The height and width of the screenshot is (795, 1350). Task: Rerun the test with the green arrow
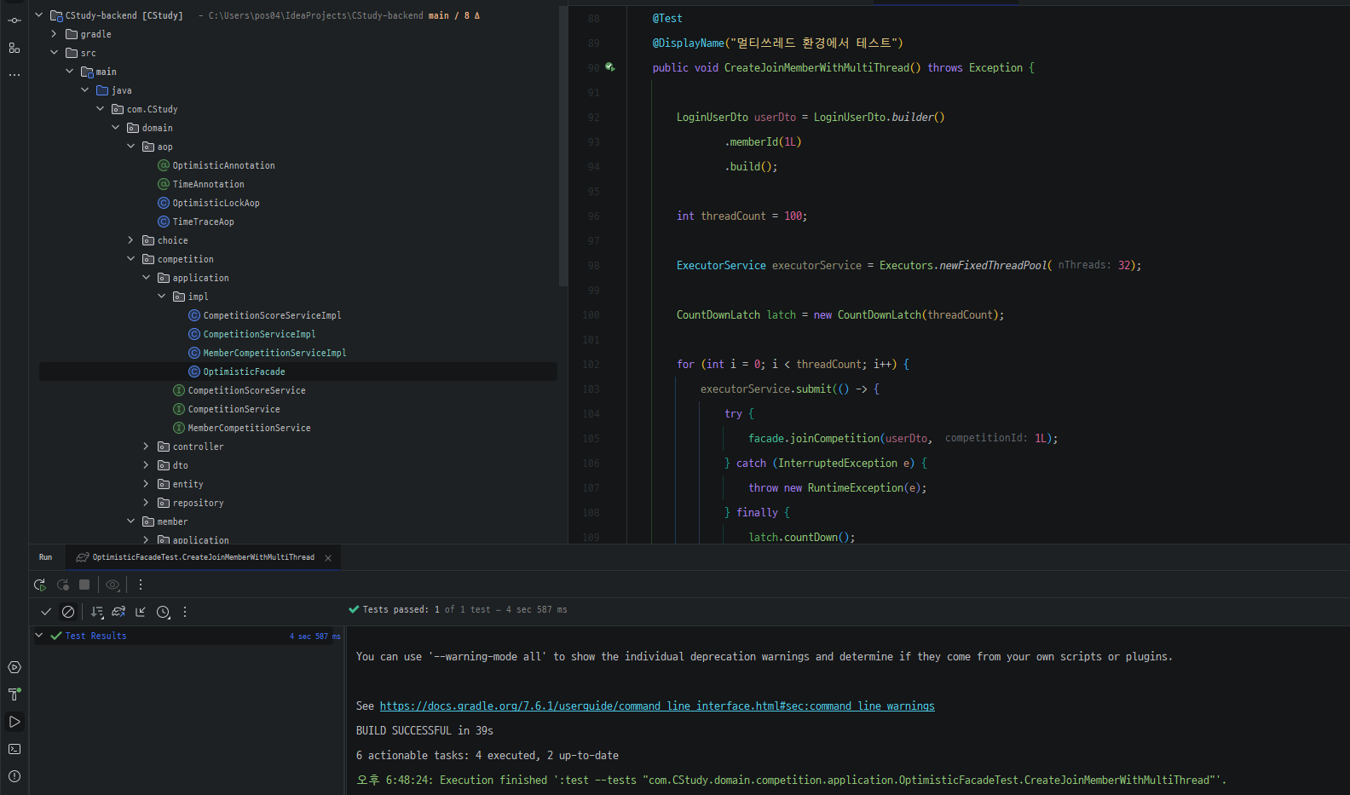coord(40,585)
